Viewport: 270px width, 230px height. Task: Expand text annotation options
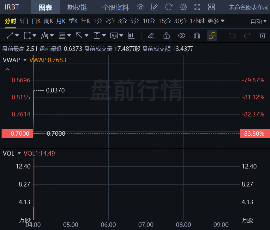click(x=121, y=35)
